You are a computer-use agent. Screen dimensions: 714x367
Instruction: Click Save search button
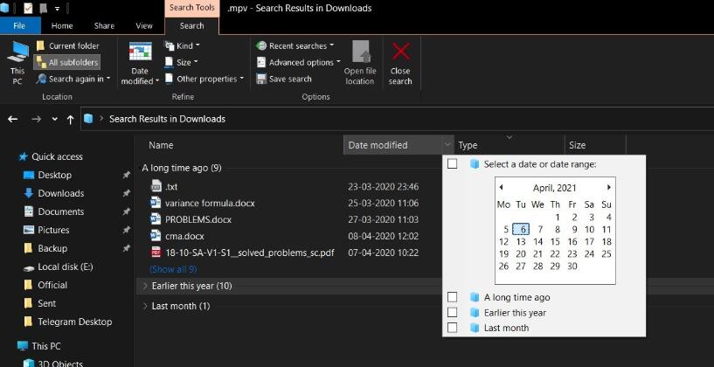[284, 79]
